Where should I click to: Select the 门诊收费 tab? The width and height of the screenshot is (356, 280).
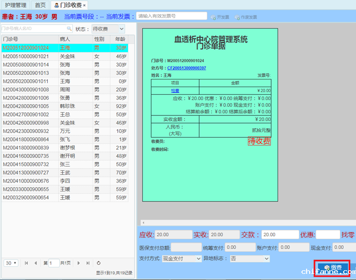point(69,5)
